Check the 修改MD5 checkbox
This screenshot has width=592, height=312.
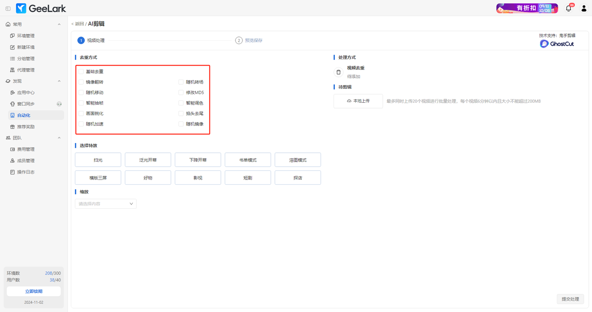[181, 93]
